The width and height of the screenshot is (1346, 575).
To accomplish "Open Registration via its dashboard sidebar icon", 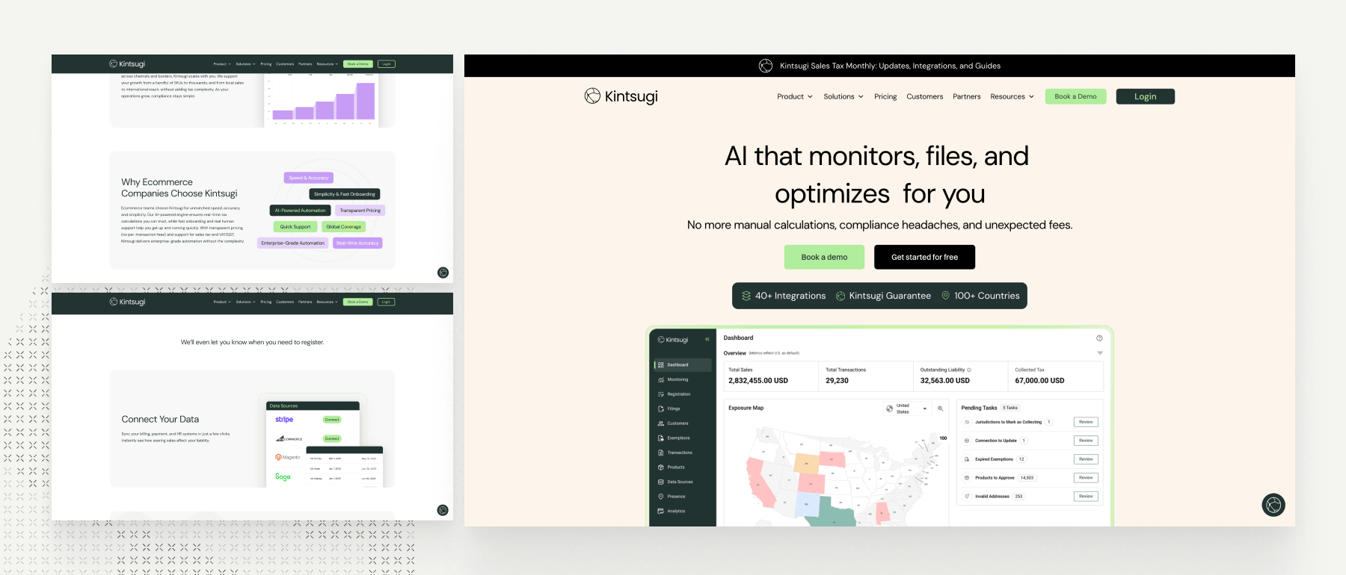I will coord(661,394).
